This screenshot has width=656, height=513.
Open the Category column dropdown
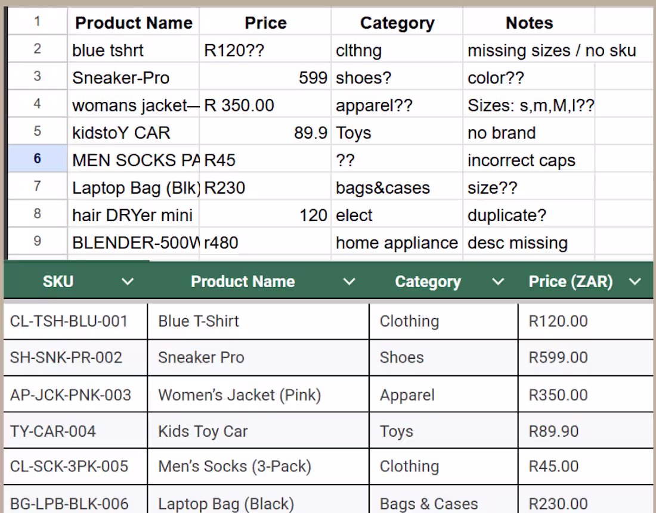tap(498, 281)
